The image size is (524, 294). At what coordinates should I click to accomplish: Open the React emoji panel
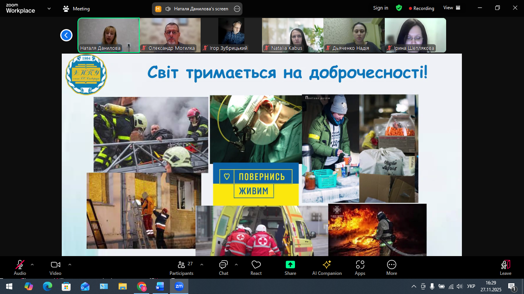click(x=256, y=267)
